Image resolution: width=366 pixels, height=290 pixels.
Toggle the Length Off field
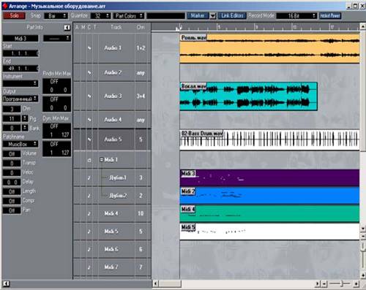(12, 191)
